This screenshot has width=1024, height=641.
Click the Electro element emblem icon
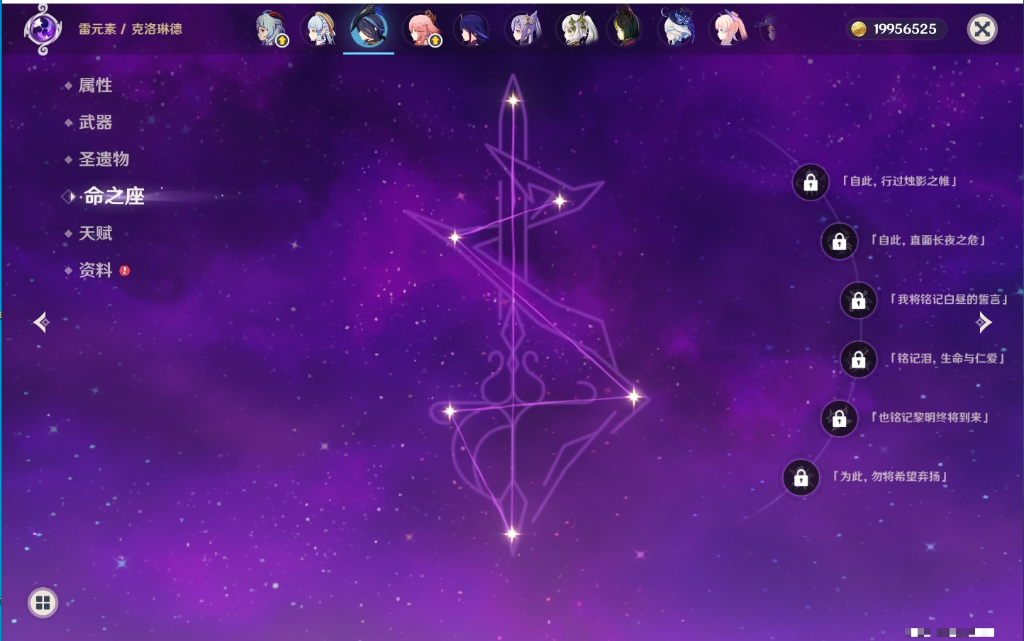43,29
